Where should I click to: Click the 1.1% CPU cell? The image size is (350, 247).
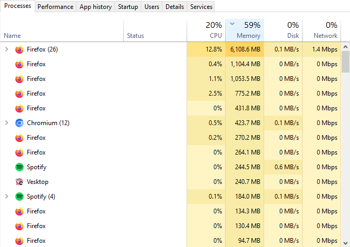pyautogui.click(x=206, y=79)
